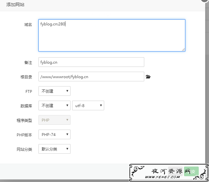The height and width of the screenshot is (182, 209).
Task: Click the 根目录 root directory path field
Action: 91,77
